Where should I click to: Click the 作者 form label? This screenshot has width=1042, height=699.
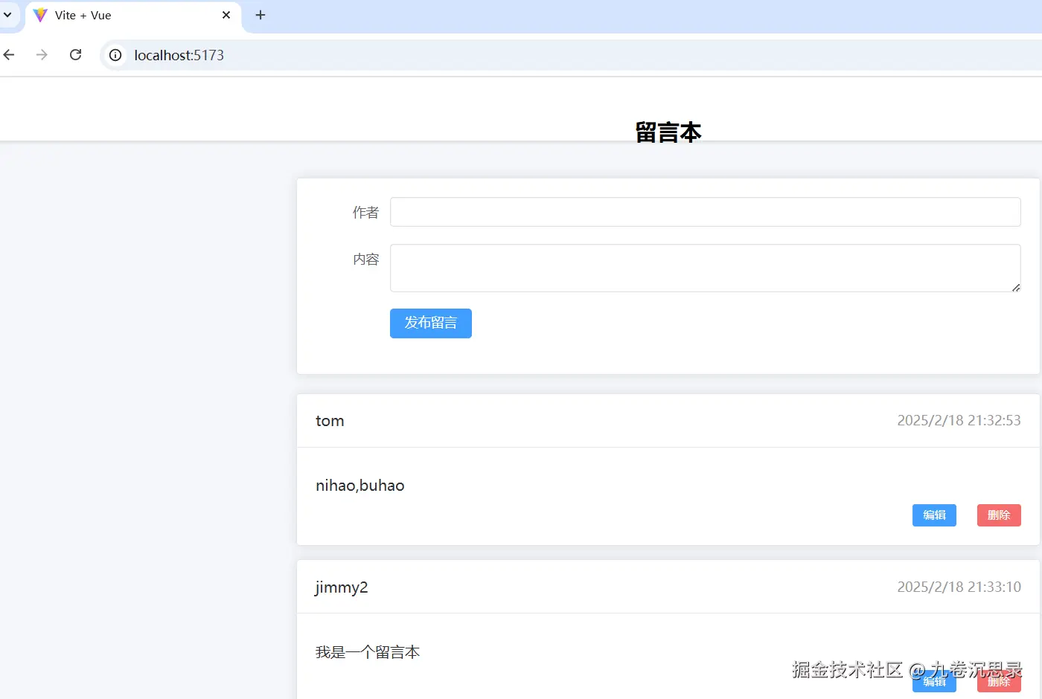tap(365, 213)
